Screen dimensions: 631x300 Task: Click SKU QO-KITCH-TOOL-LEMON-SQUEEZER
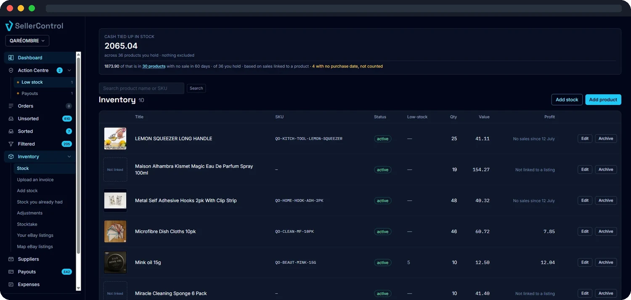pyautogui.click(x=309, y=139)
